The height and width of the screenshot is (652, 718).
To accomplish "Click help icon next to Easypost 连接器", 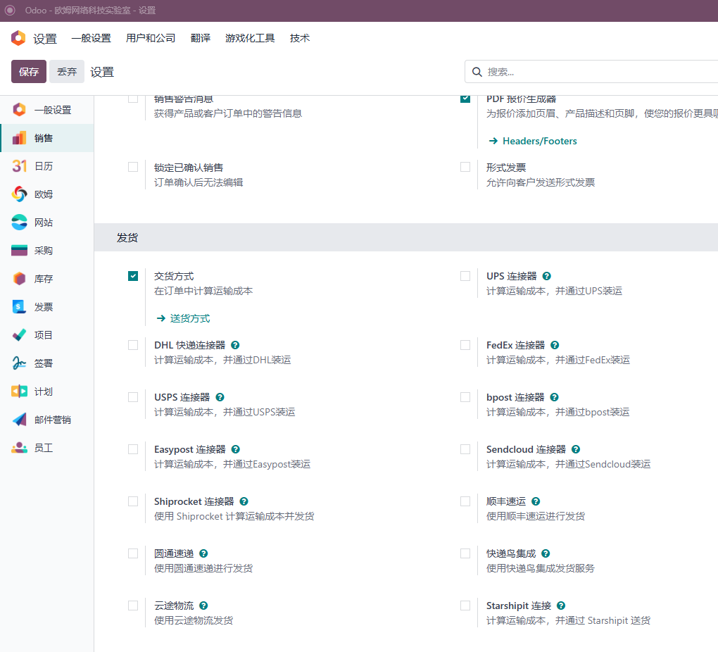I will [x=236, y=449].
